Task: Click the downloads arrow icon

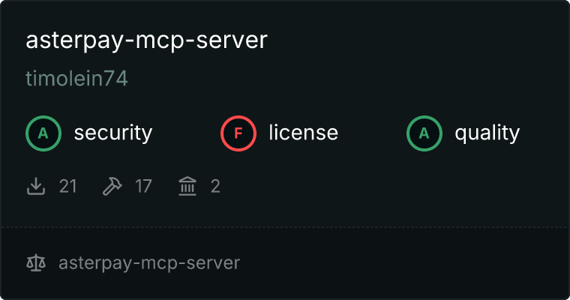Action: pos(36,186)
